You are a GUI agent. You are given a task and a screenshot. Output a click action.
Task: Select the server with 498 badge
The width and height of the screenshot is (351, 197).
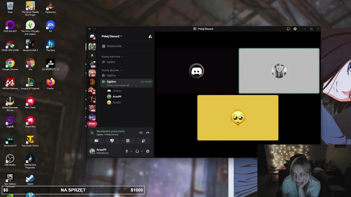point(92,108)
